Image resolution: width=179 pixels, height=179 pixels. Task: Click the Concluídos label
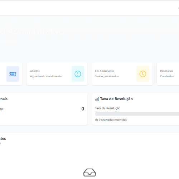167,76
